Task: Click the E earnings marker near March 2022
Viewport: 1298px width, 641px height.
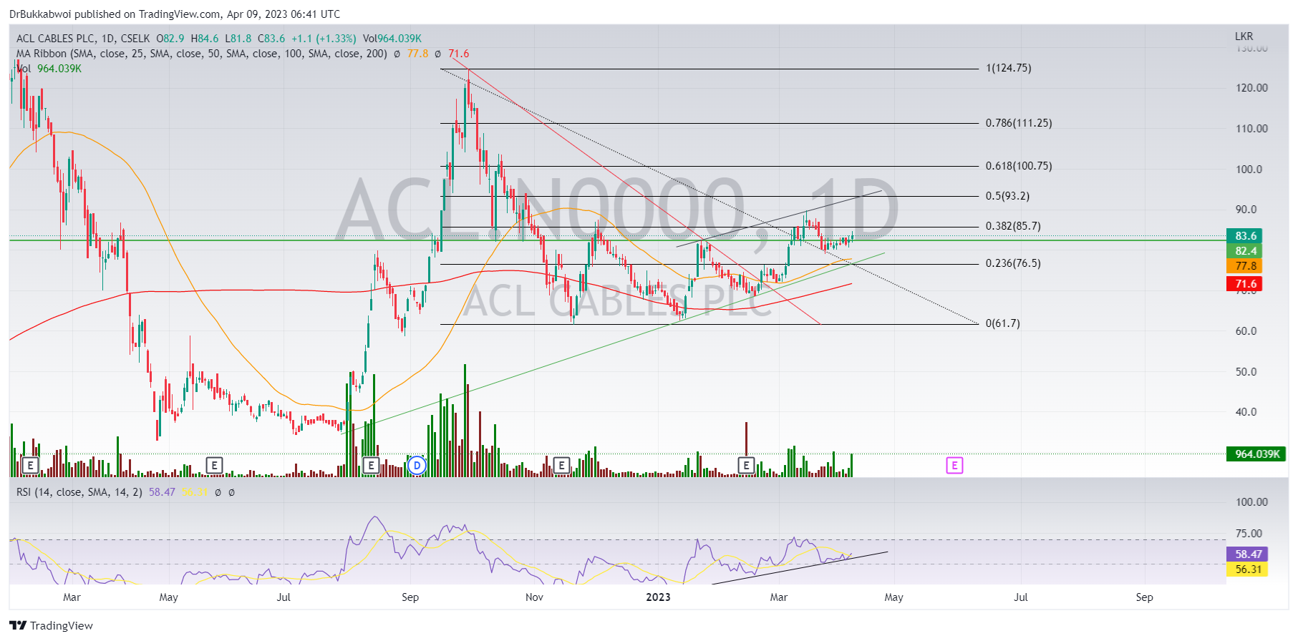Action: tap(30, 466)
